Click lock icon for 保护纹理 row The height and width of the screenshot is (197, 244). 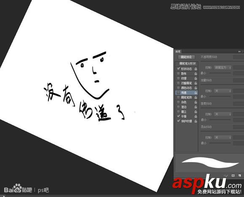[196, 121]
